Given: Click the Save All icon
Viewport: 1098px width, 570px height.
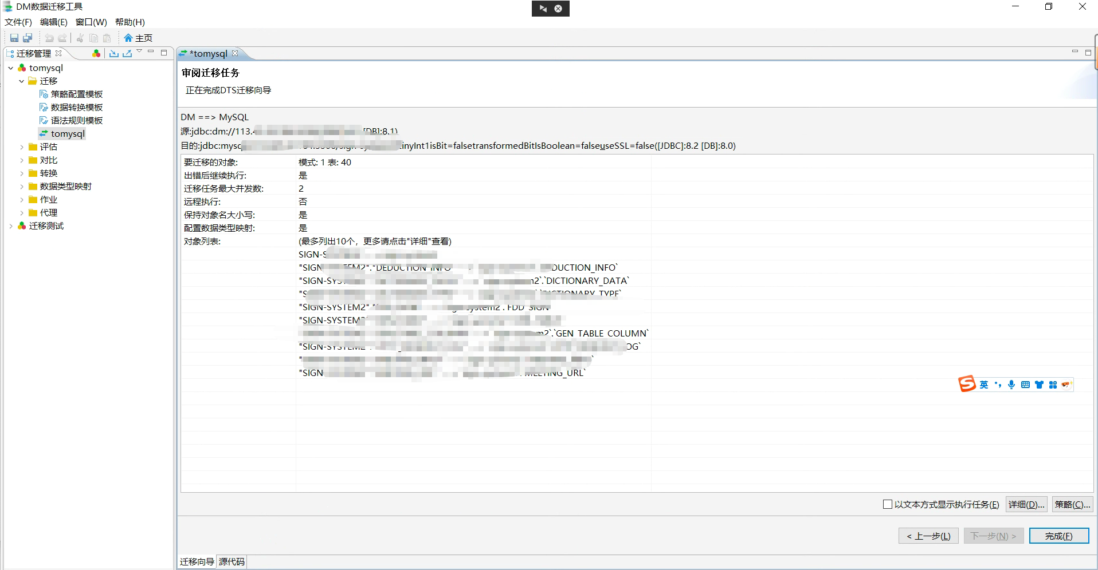Looking at the screenshot, I should click(x=28, y=38).
